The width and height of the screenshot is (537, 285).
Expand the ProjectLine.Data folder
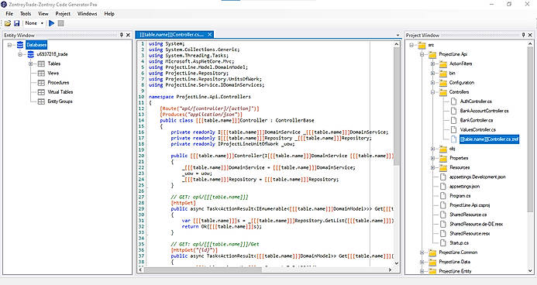coord(422,262)
